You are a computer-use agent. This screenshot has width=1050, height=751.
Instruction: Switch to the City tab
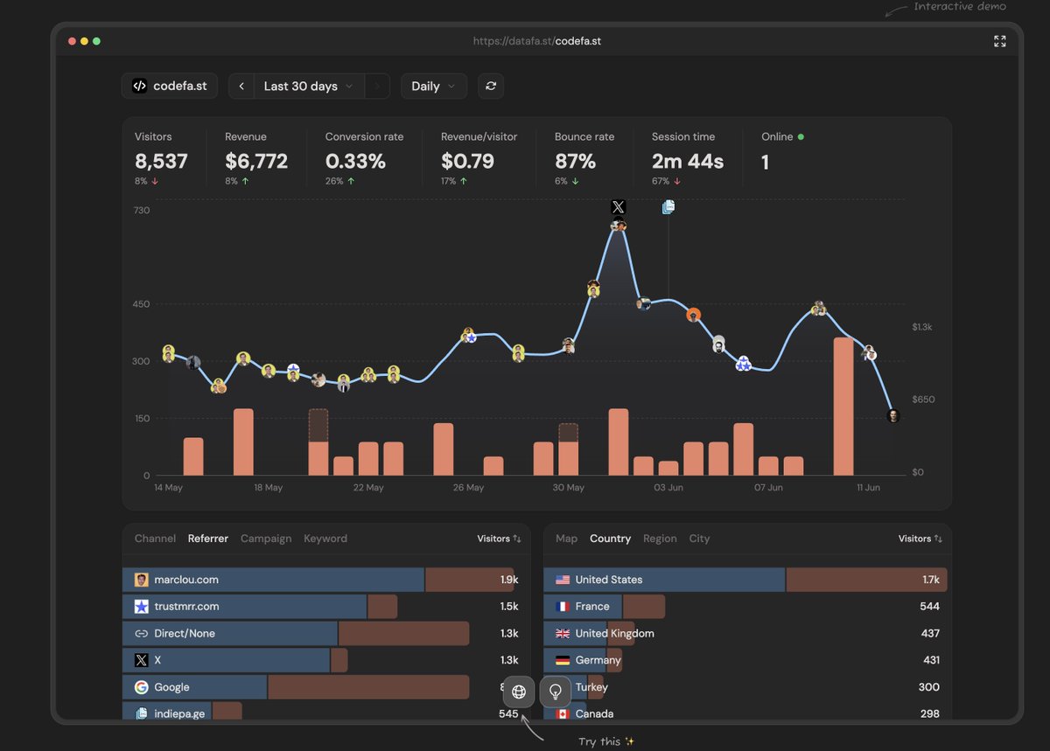(699, 539)
